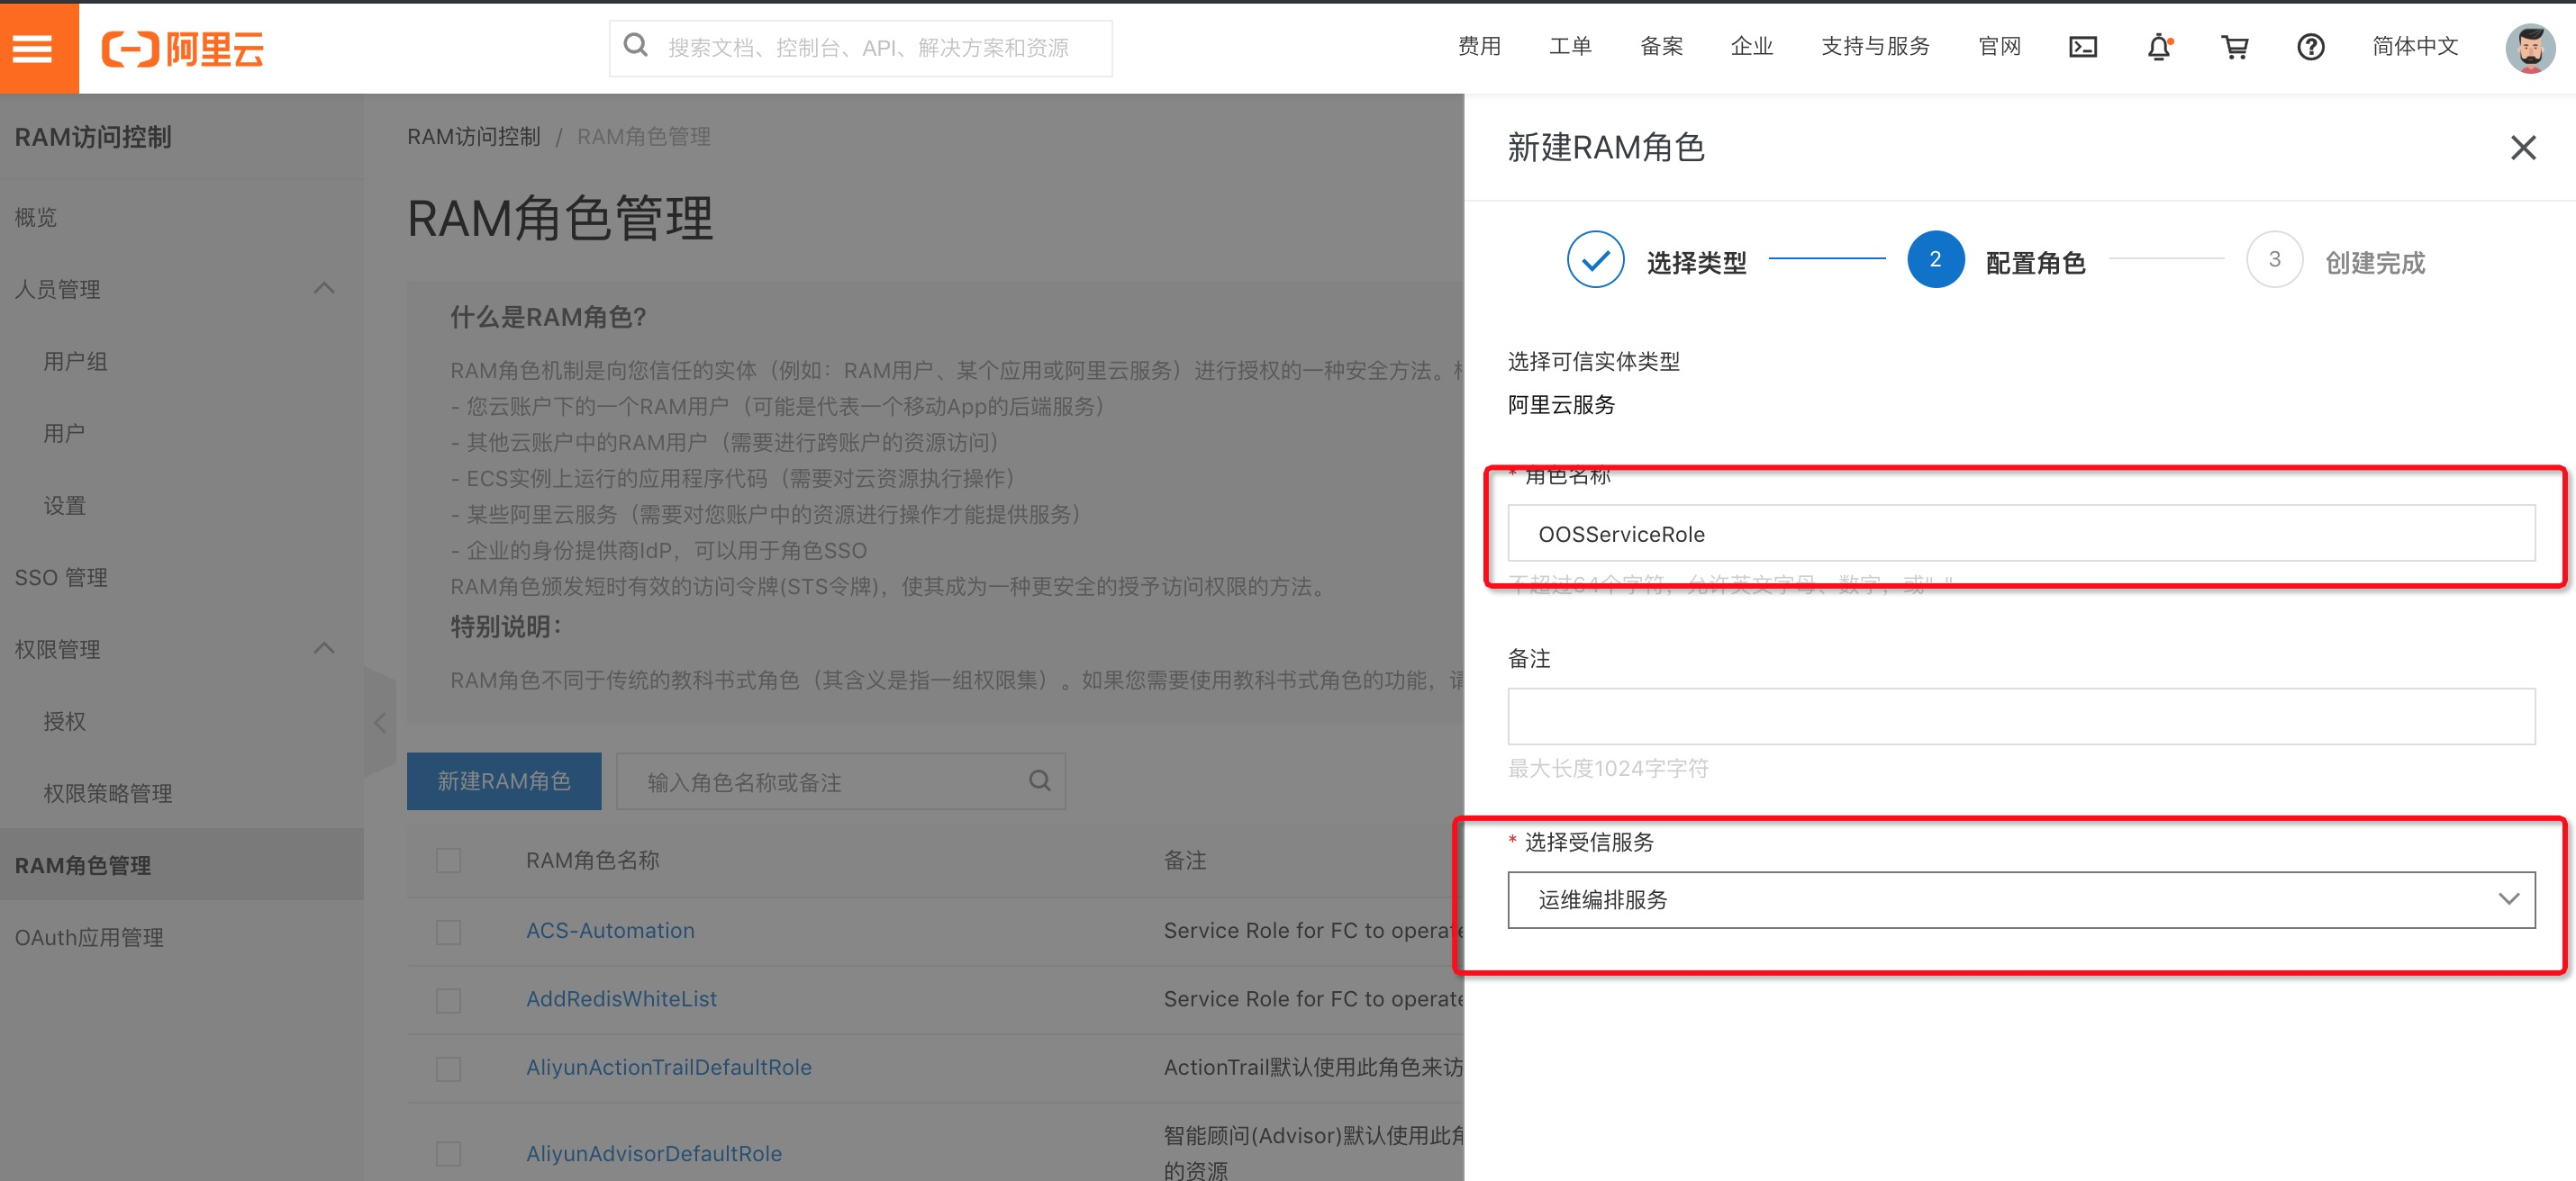Screen dimensions: 2576x1181
Task: Click step 2 配置角色 indicator
Action: [1935, 260]
